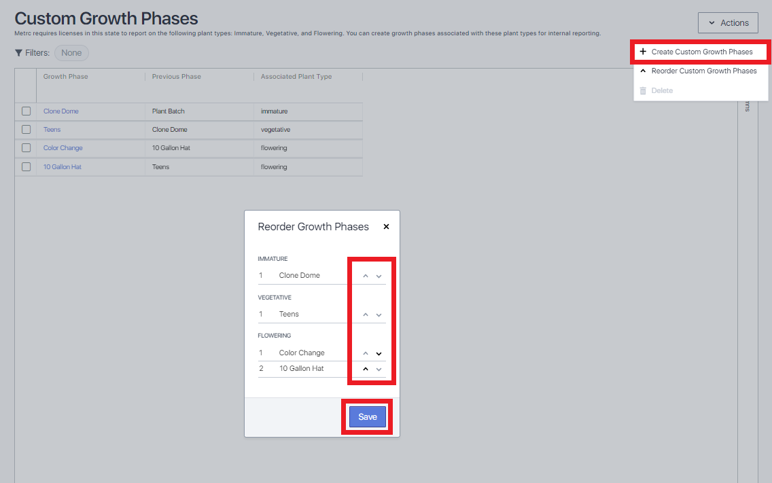
Task: Move Clone Dome down with arrow
Action: [x=379, y=276]
